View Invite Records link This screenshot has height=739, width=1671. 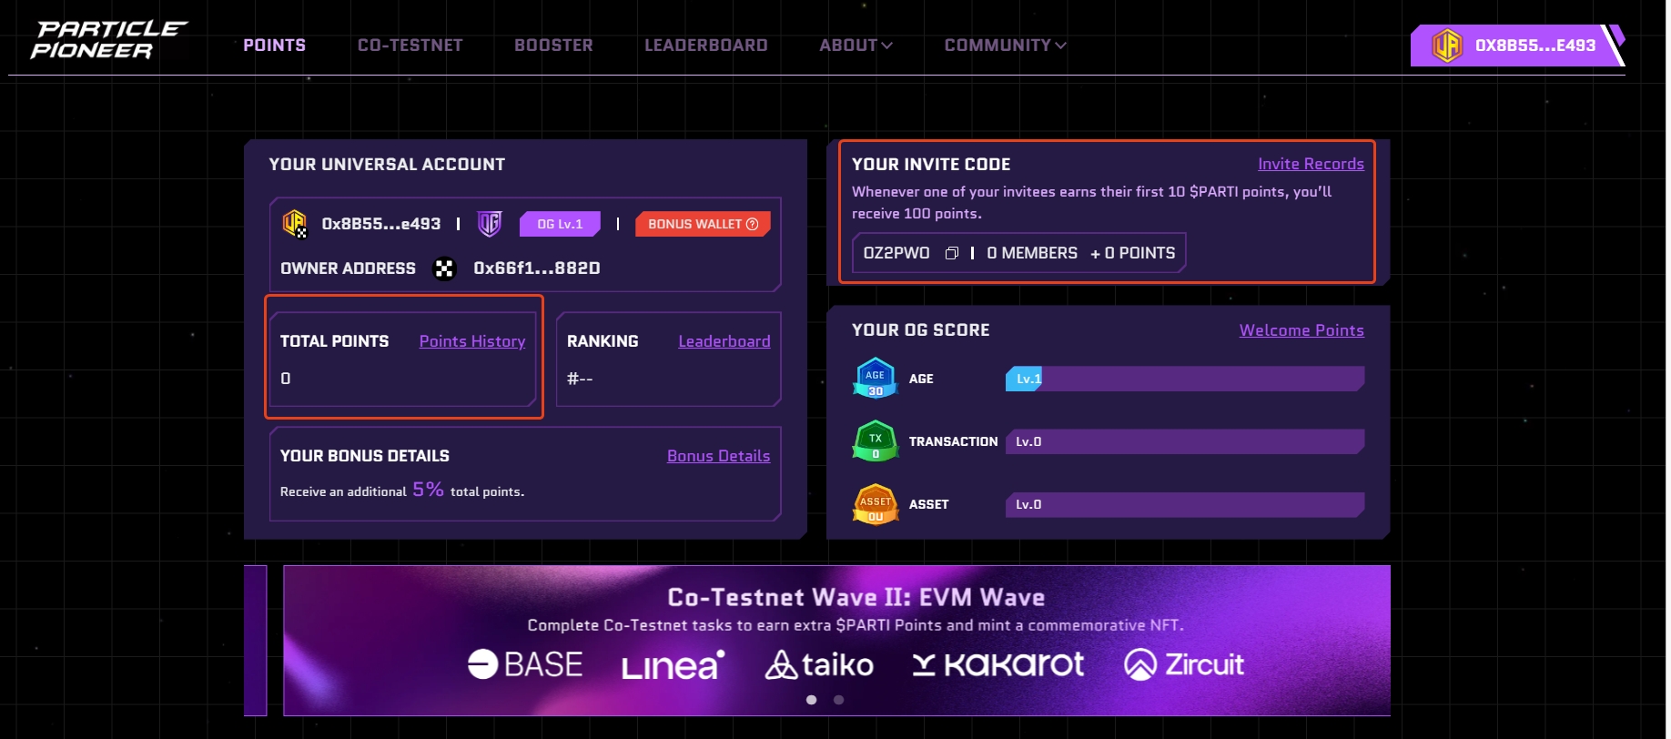pyautogui.click(x=1310, y=164)
